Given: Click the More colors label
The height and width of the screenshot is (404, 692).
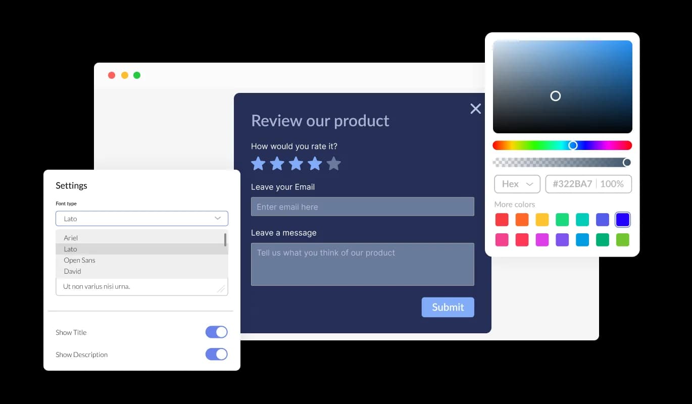Looking at the screenshot, I should (x=515, y=205).
